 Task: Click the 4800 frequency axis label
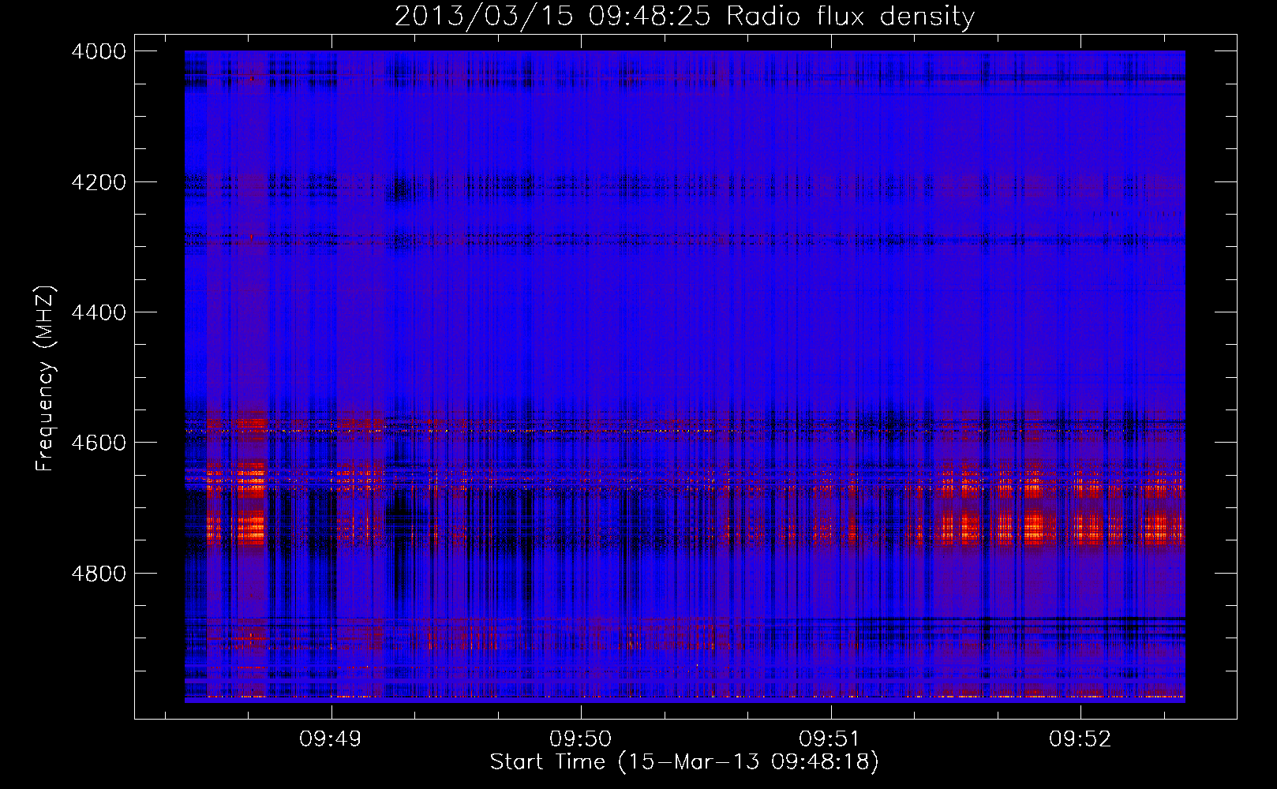click(x=99, y=574)
